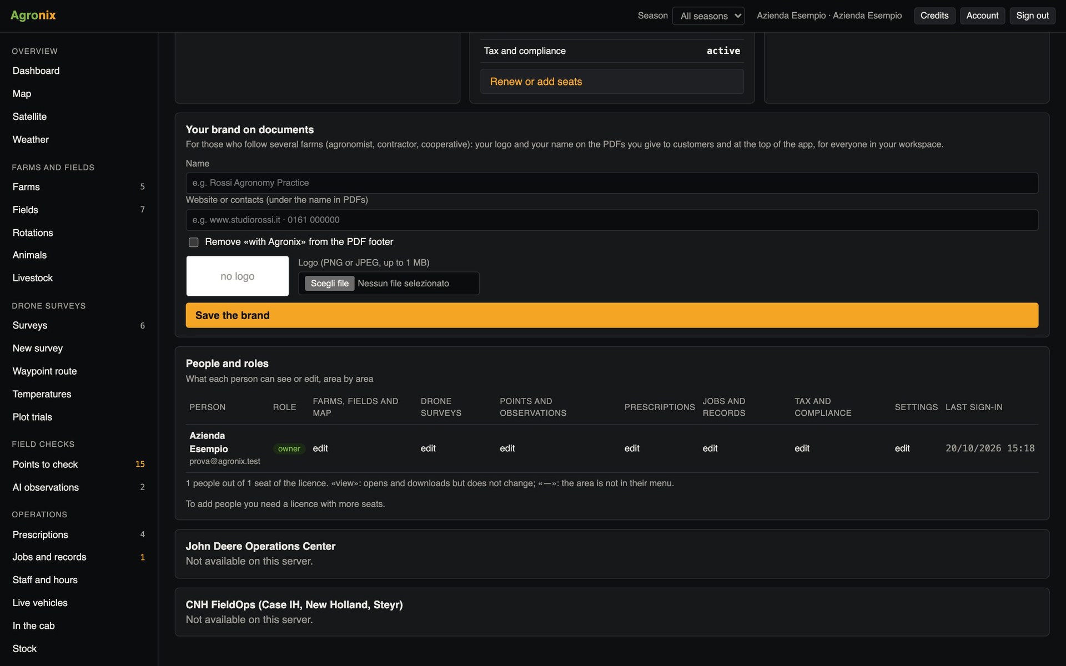Click the Save the brand button
Screen dimensions: 1066x666
(612, 315)
